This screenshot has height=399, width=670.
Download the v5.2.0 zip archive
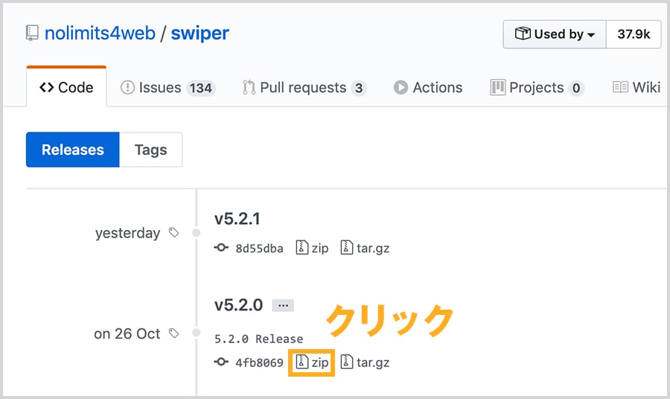point(312,363)
